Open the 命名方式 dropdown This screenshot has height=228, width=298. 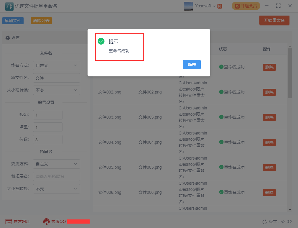pyautogui.click(x=56, y=65)
